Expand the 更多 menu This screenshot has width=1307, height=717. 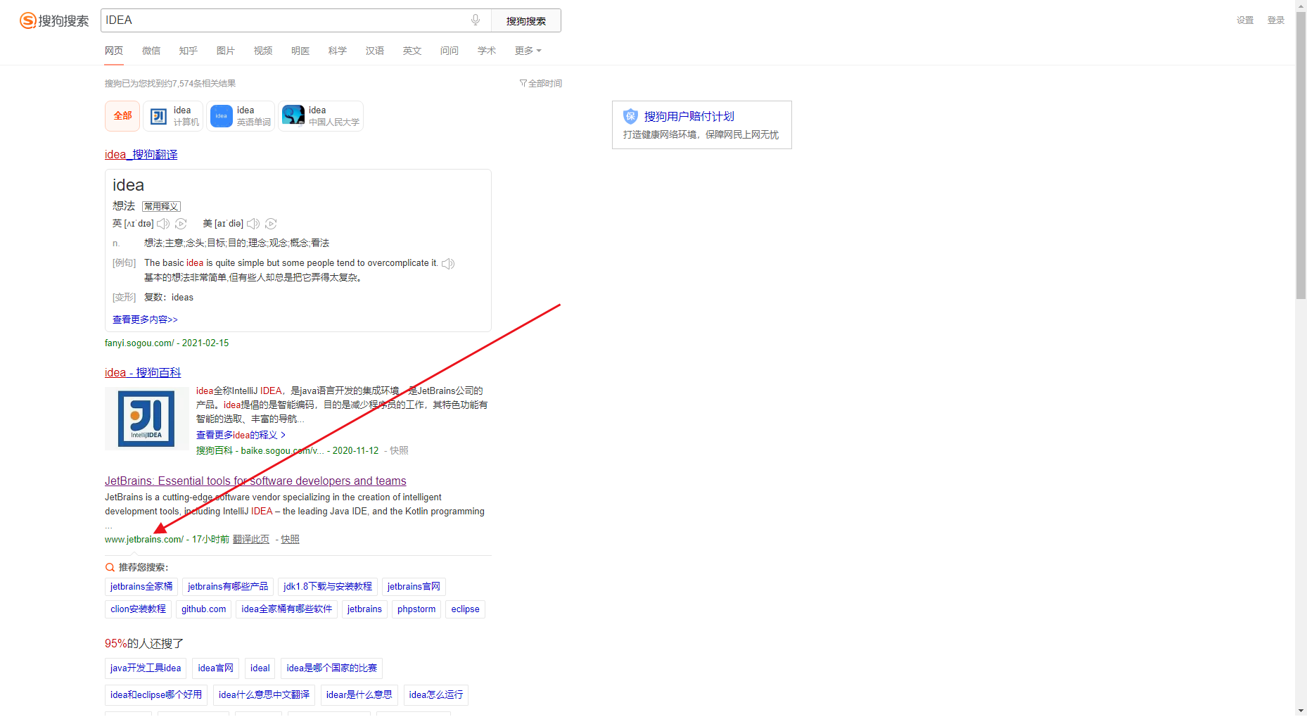pyautogui.click(x=528, y=51)
